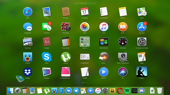Launch Tweetbot from Launchpad grid
Viewport: 170px width, 95px height.
pos(28,57)
